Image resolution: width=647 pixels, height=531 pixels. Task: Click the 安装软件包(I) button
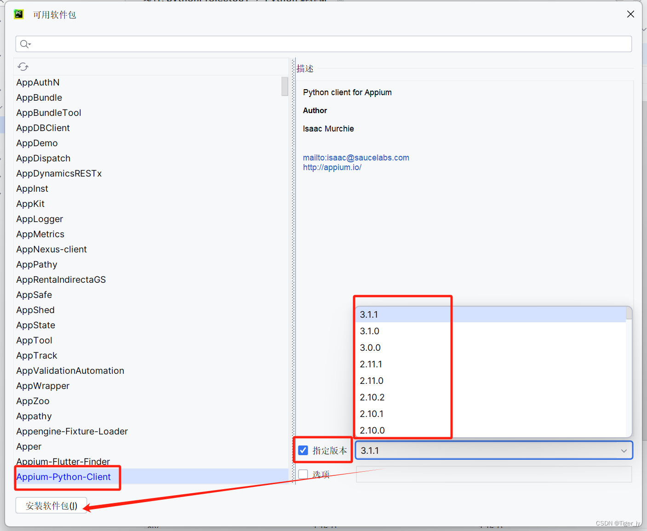(x=51, y=505)
